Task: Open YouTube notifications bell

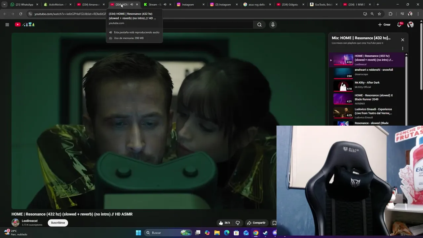Action: click(399, 24)
